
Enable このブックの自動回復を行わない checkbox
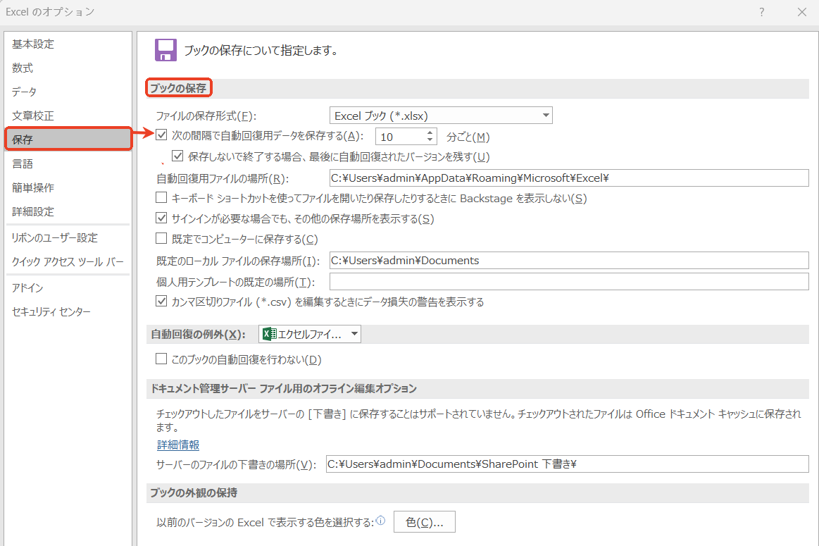click(x=161, y=359)
